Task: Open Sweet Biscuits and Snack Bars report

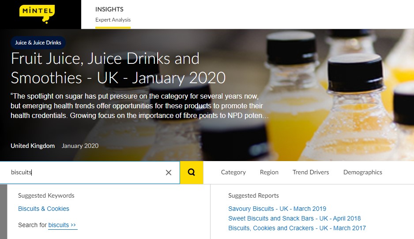Action: [294, 218]
